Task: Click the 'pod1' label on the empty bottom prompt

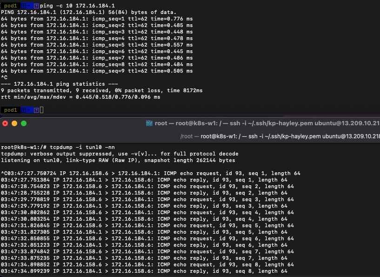Action: [x=10, y=110]
